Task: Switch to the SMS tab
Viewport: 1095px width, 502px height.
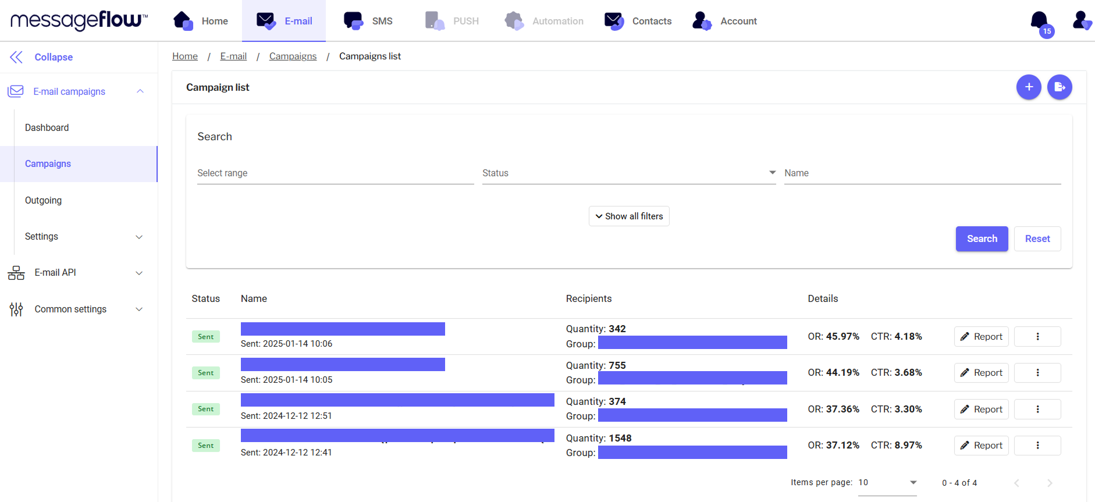Action: click(x=368, y=21)
